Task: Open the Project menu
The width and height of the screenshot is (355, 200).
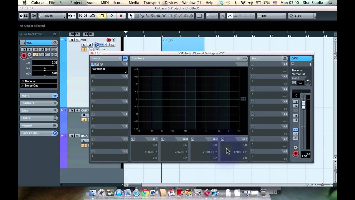Action: tap(76, 3)
